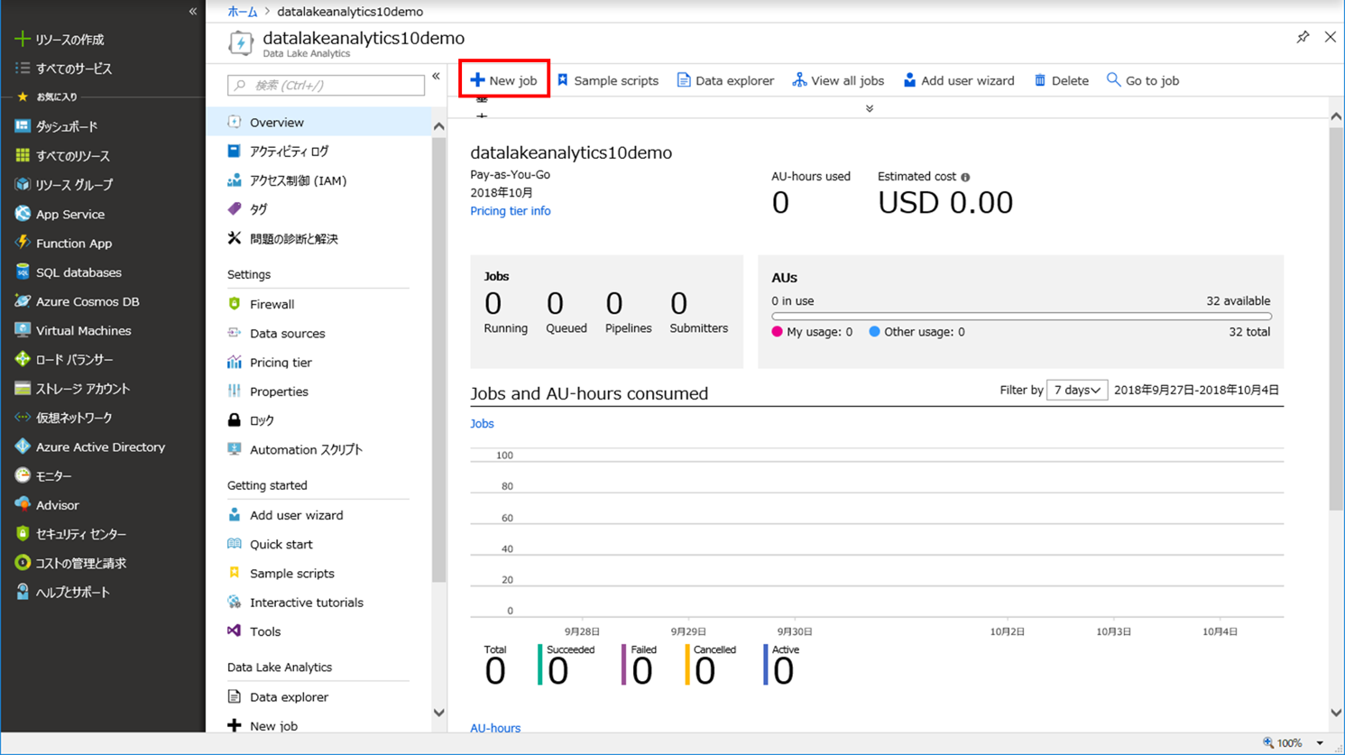This screenshot has width=1345, height=755.
Task: Click Automation スクリプト icon
Action: (235, 449)
